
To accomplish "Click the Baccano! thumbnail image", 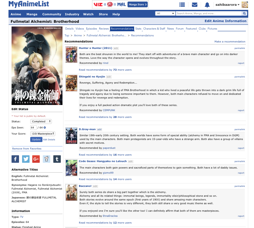I will pyautogui.click(x=71, y=193).
